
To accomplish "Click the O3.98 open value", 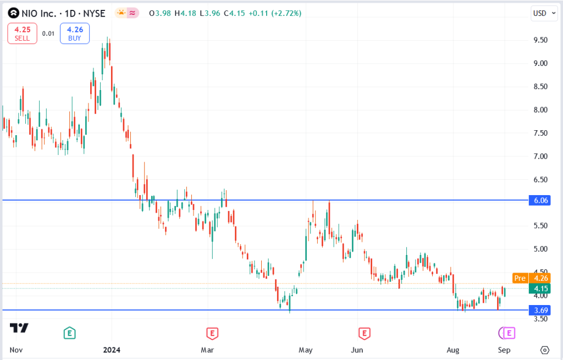I will tap(160, 13).
